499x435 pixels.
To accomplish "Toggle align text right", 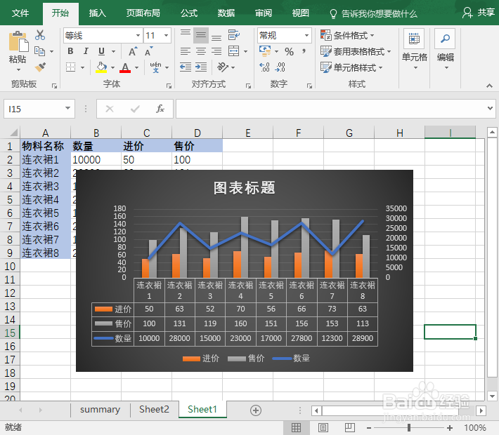I will click(x=216, y=51).
